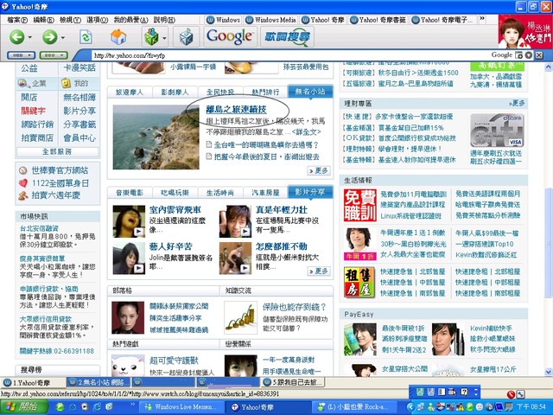Click the Yahoo! 奇摩 bookmark in links bar
This screenshot has height=415, width=553.
click(x=323, y=20)
